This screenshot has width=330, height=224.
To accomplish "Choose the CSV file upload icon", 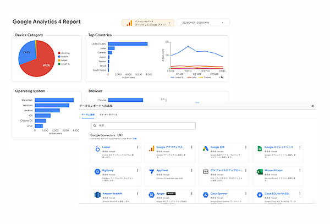I will click(x=205, y=171).
